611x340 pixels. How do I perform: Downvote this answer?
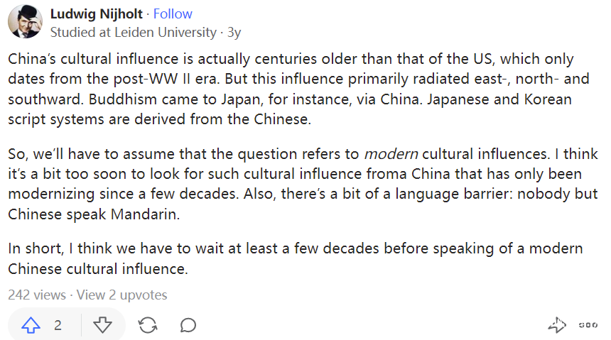(x=103, y=325)
